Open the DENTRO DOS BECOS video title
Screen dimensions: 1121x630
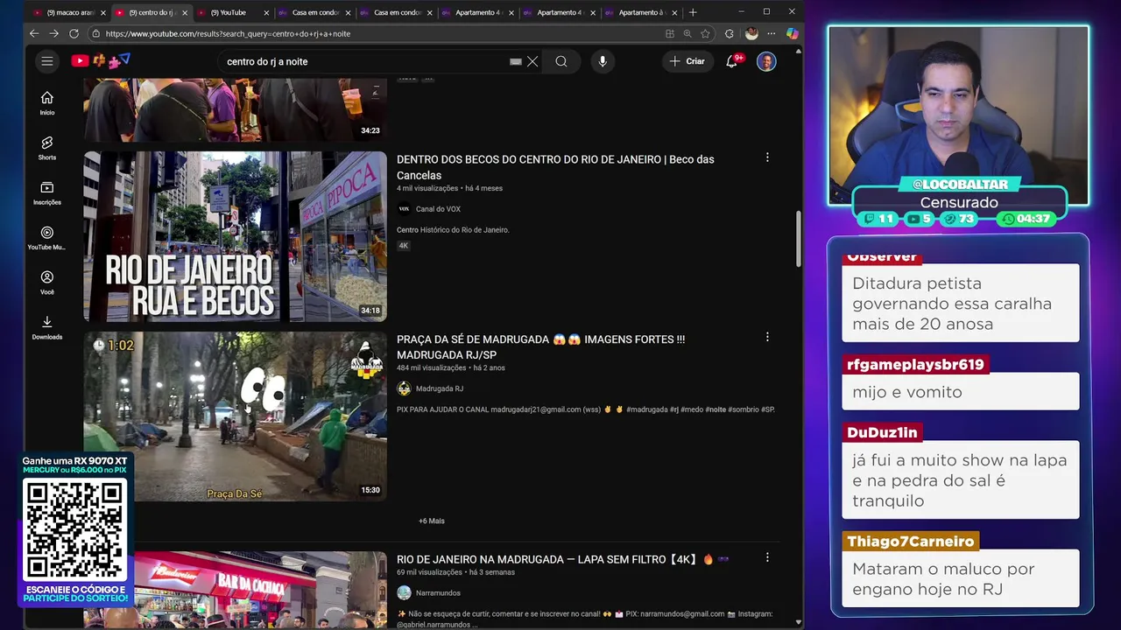click(x=555, y=167)
